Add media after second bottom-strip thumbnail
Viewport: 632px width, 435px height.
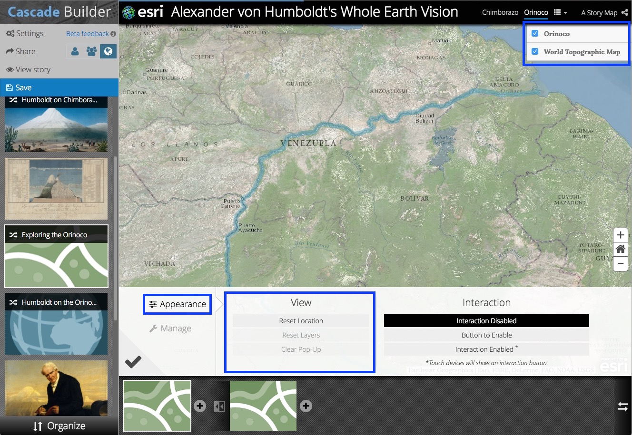tap(306, 406)
